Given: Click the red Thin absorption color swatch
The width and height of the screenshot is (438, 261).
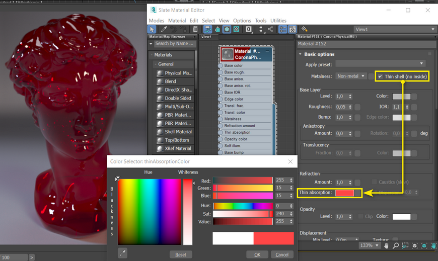Looking at the screenshot, I should click(344, 193).
